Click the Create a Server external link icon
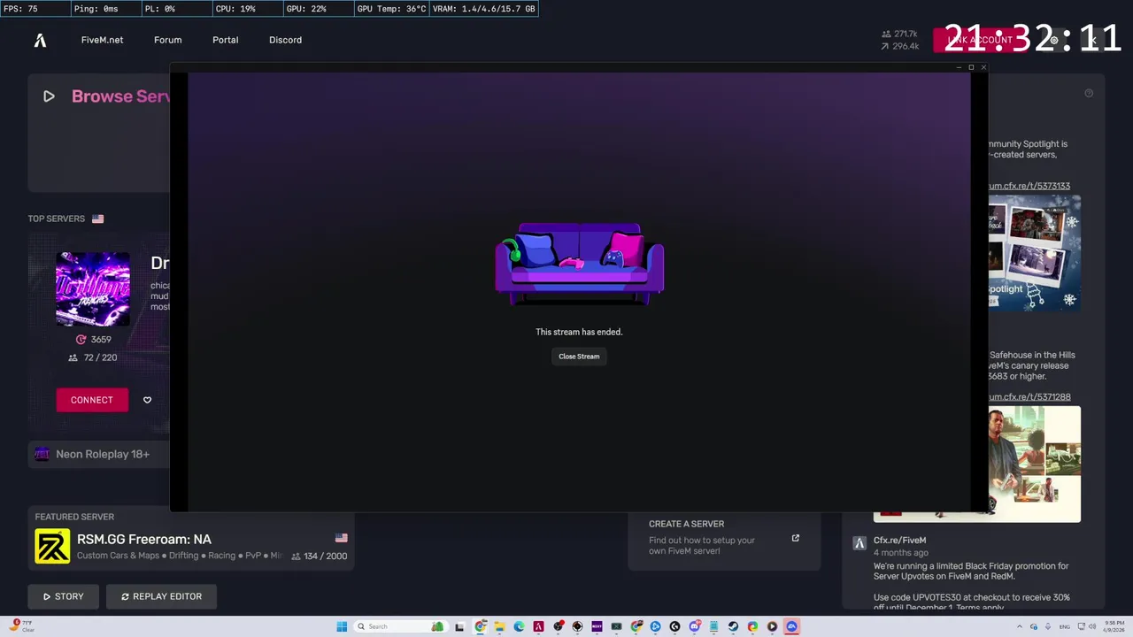Viewport: 1133px width, 637px height. (x=795, y=538)
